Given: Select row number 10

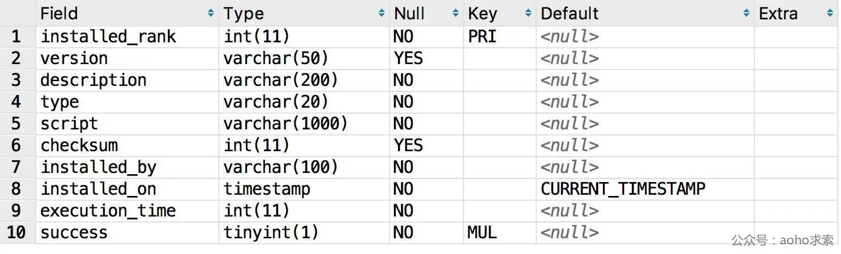Looking at the screenshot, I should coord(16,232).
